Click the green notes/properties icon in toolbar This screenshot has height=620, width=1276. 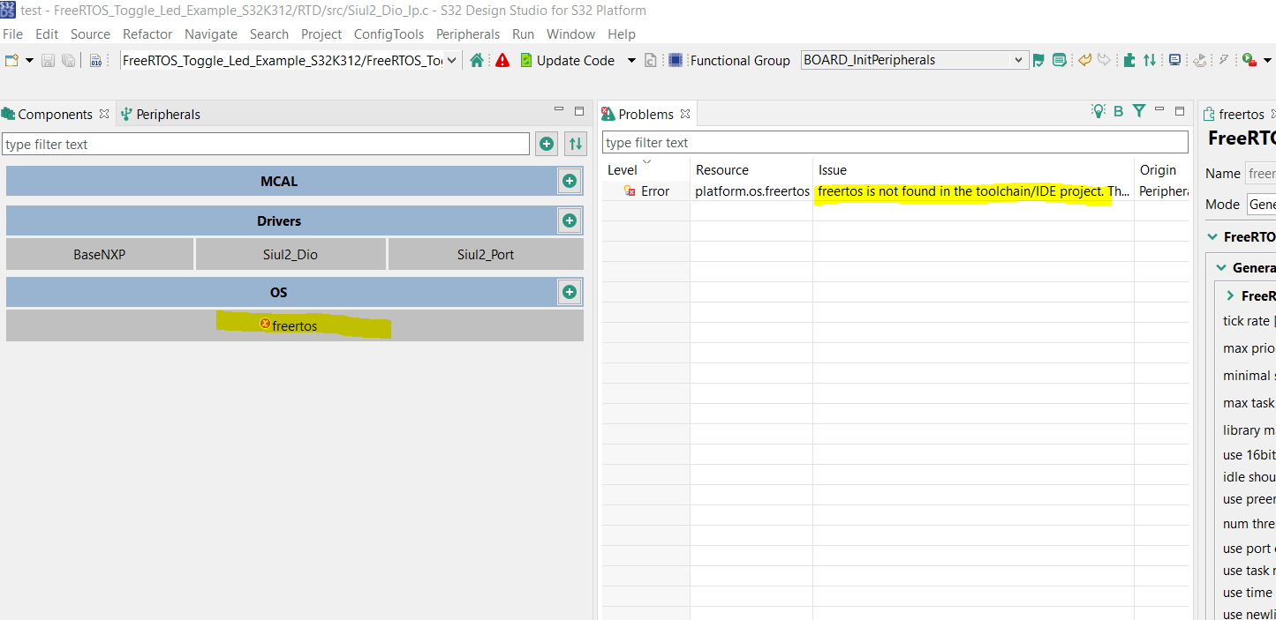coord(1060,61)
